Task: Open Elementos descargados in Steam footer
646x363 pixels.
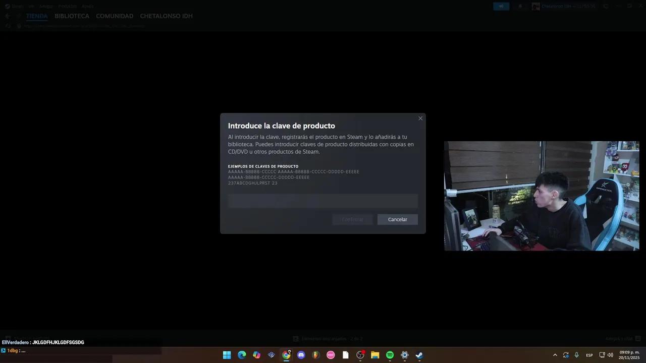Action: tap(328, 339)
